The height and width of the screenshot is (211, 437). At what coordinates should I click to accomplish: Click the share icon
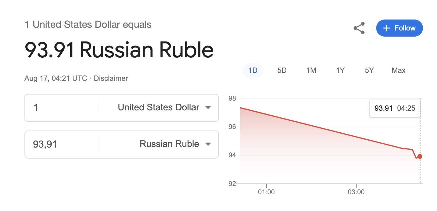point(359,28)
